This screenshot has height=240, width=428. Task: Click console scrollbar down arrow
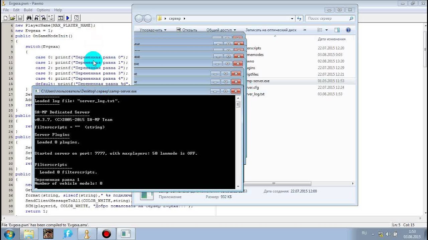pyautogui.click(x=238, y=186)
